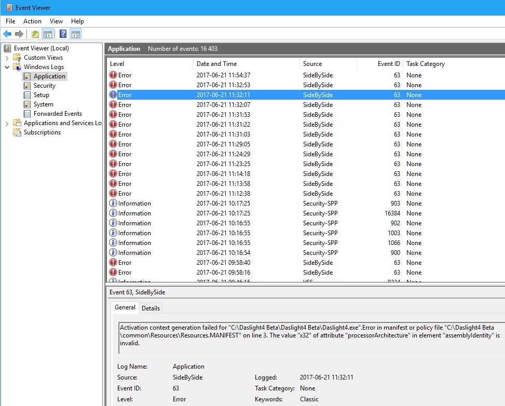Click the Up One Level folder icon

click(35, 34)
